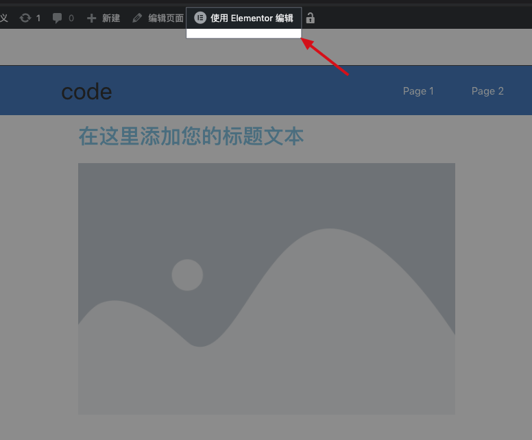The width and height of the screenshot is (532, 440).
Task: Open the 新建 menu in admin bar
Action: point(110,18)
